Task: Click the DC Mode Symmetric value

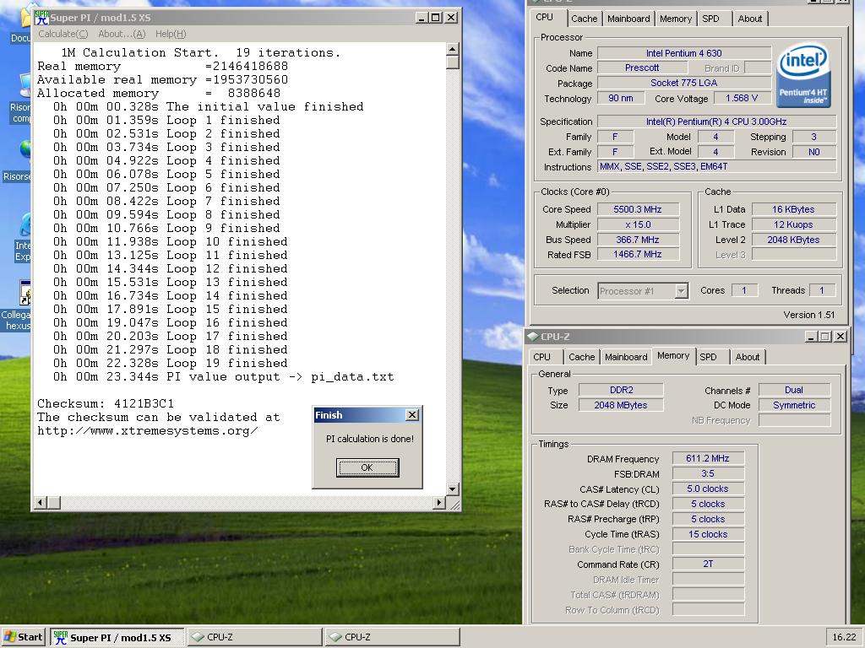Action: tap(794, 405)
